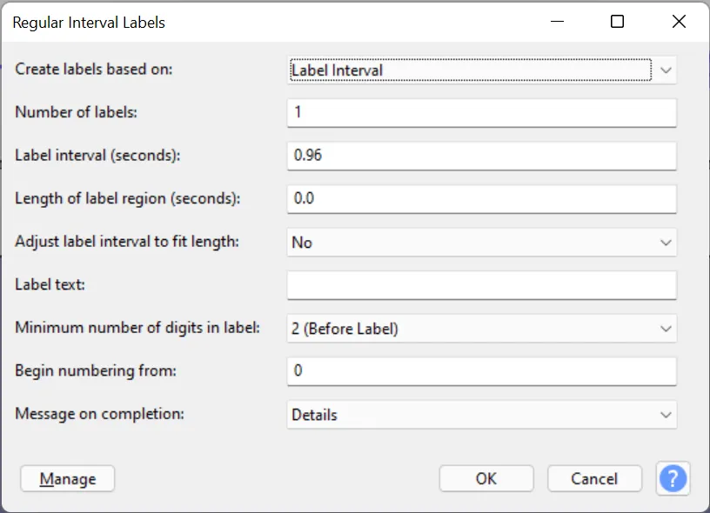Open Minimum number of digits dropdown

[x=481, y=329]
